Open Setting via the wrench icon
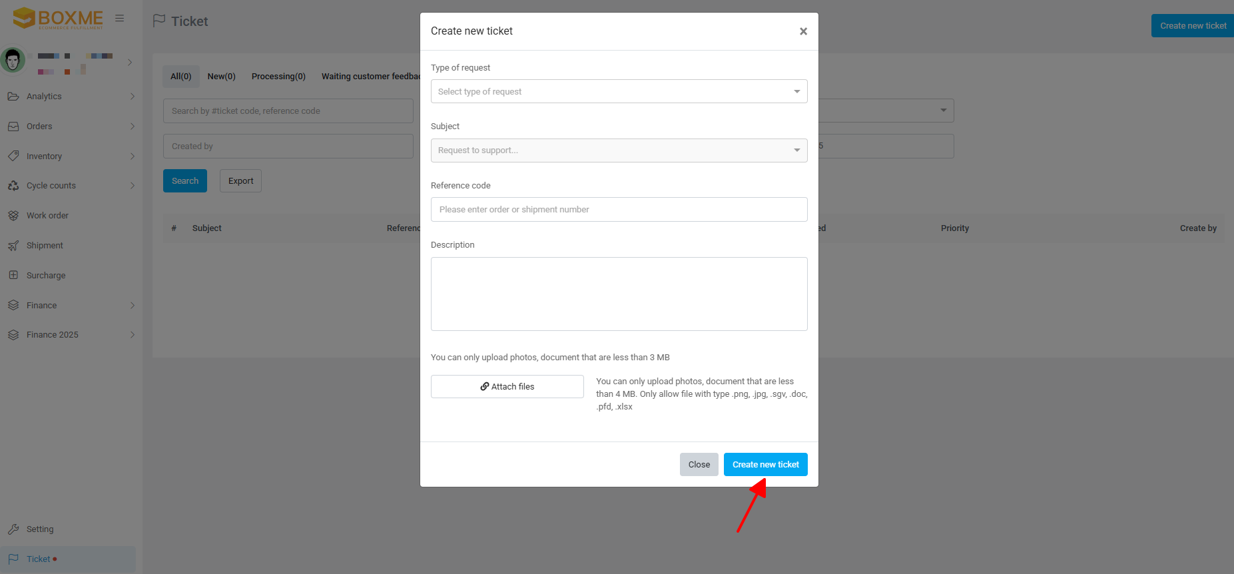This screenshot has width=1234, height=574. coord(13,529)
